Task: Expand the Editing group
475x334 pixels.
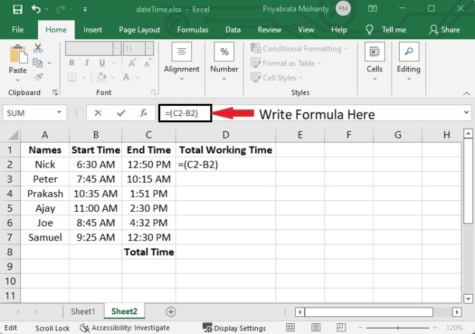Action: point(408,62)
